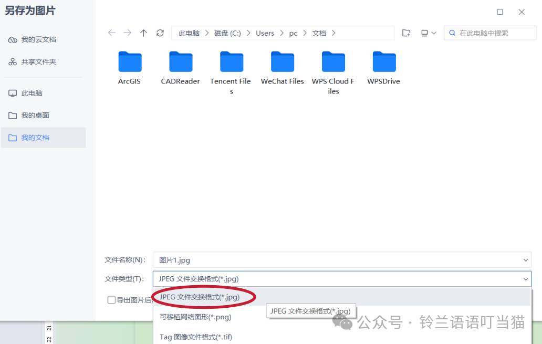
Task: Open 共享文件夹 in sidebar
Action: tap(32, 62)
